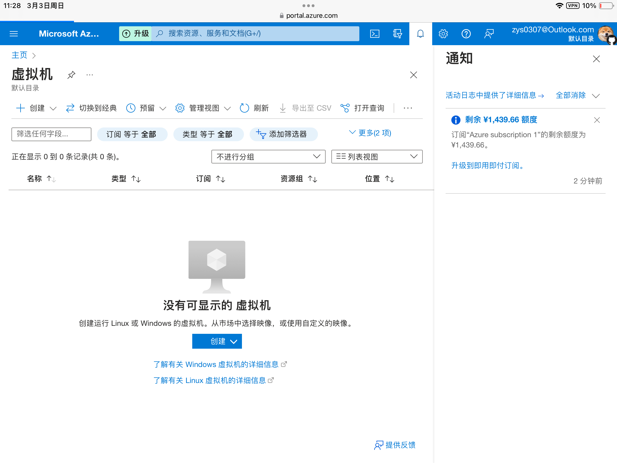Expand the 不进行分组 grouping dropdown
The image size is (617, 463).
click(x=268, y=157)
